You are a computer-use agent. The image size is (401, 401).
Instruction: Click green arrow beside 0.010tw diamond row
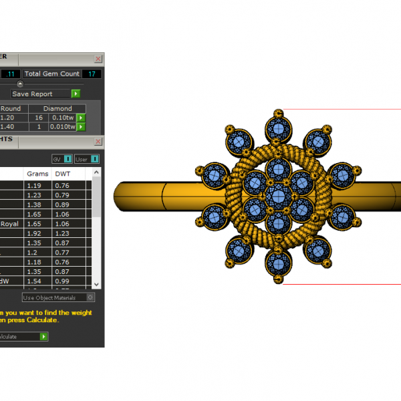click(x=82, y=126)
